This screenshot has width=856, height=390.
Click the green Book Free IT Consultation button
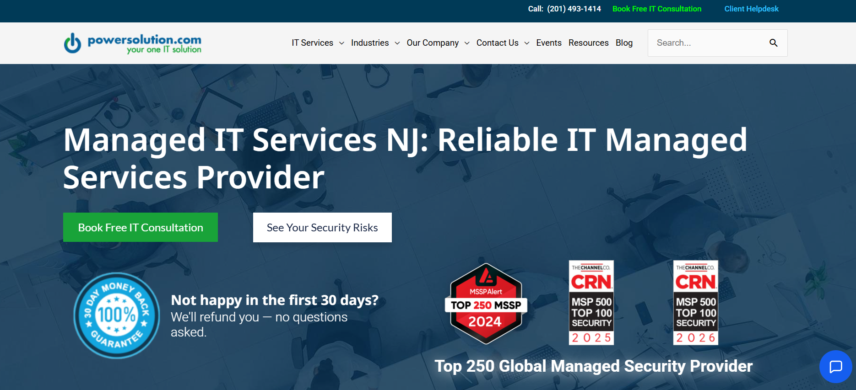click(141, 227)
